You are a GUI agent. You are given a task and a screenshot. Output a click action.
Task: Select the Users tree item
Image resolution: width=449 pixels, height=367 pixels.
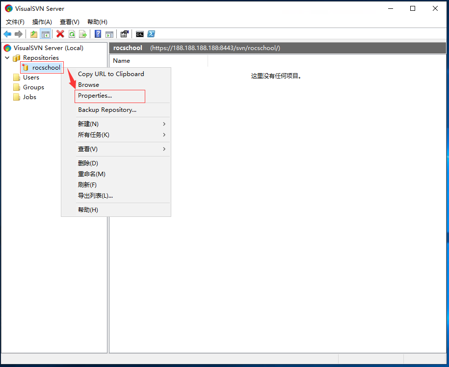tap(31, 78)
